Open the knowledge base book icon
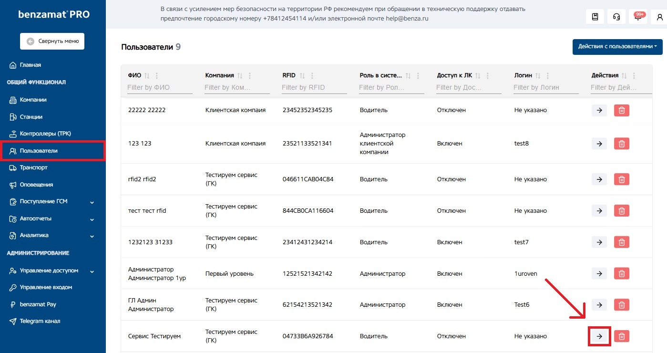 click(x=595, y=17)
